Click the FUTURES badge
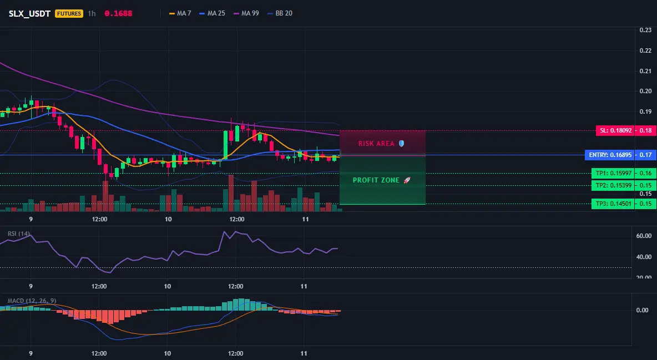Viewport: 657px width, 360px height. [69, 13]
